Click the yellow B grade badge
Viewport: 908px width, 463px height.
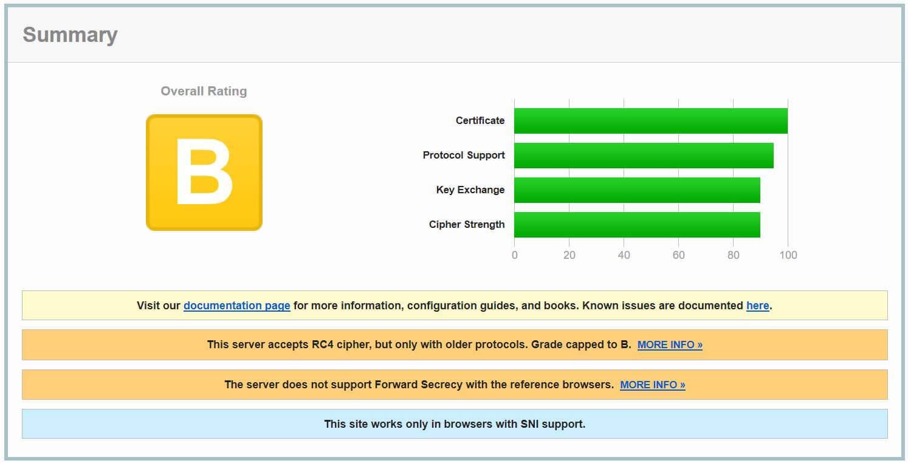point(204,173)
